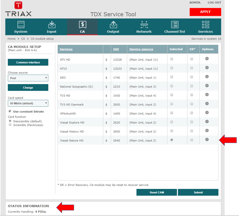Click the Output upload icon

tap(113, 25)
